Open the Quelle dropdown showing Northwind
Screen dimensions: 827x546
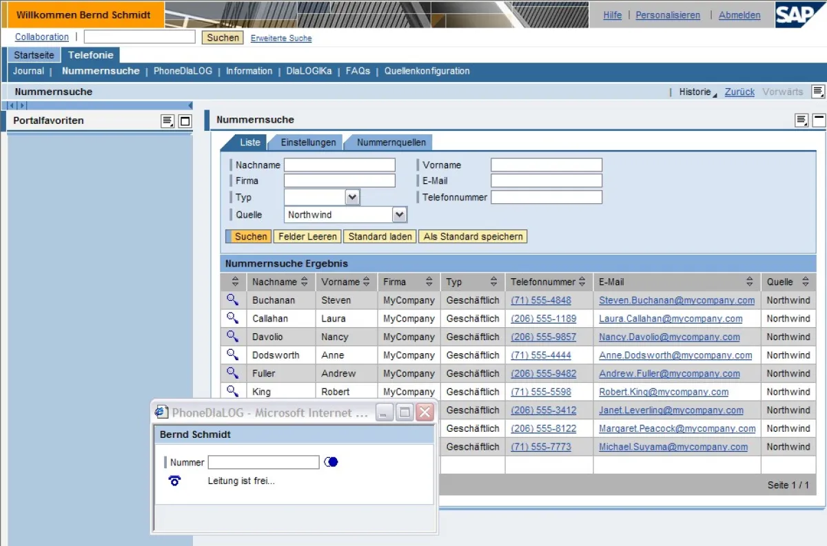(x=399, y=214)
